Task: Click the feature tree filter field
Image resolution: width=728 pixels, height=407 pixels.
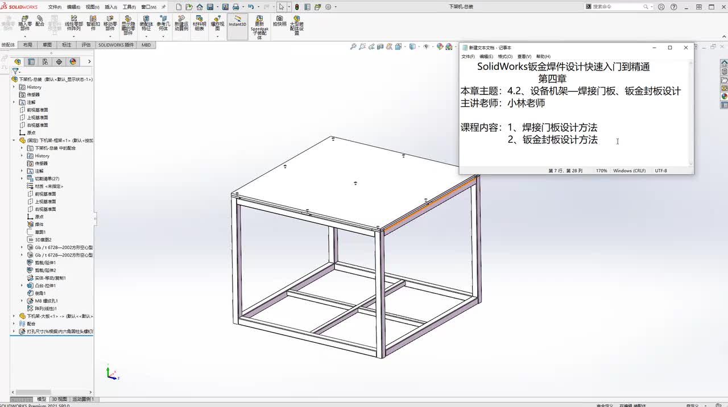Action: tap(52, 72)
